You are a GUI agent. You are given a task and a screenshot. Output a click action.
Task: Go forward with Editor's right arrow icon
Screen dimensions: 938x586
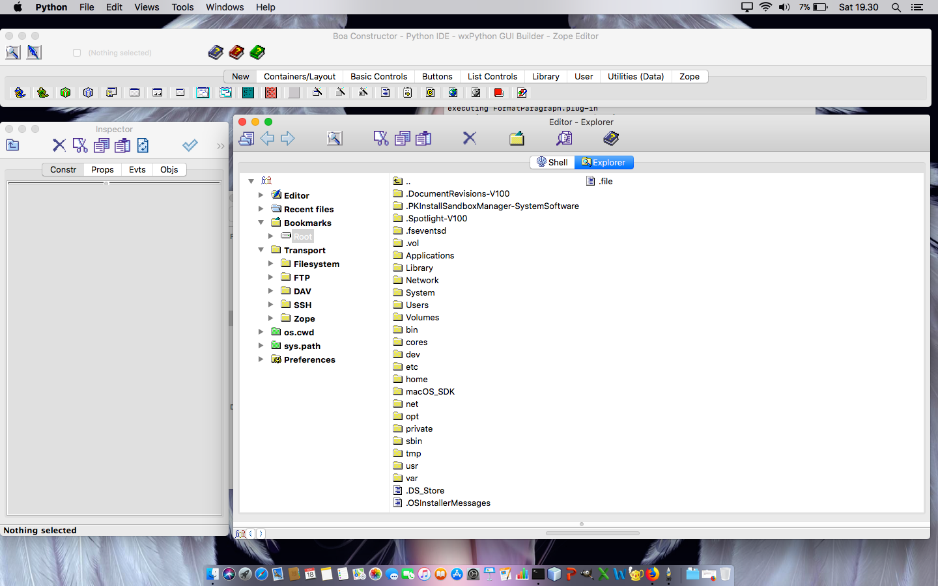coord(288,138)
